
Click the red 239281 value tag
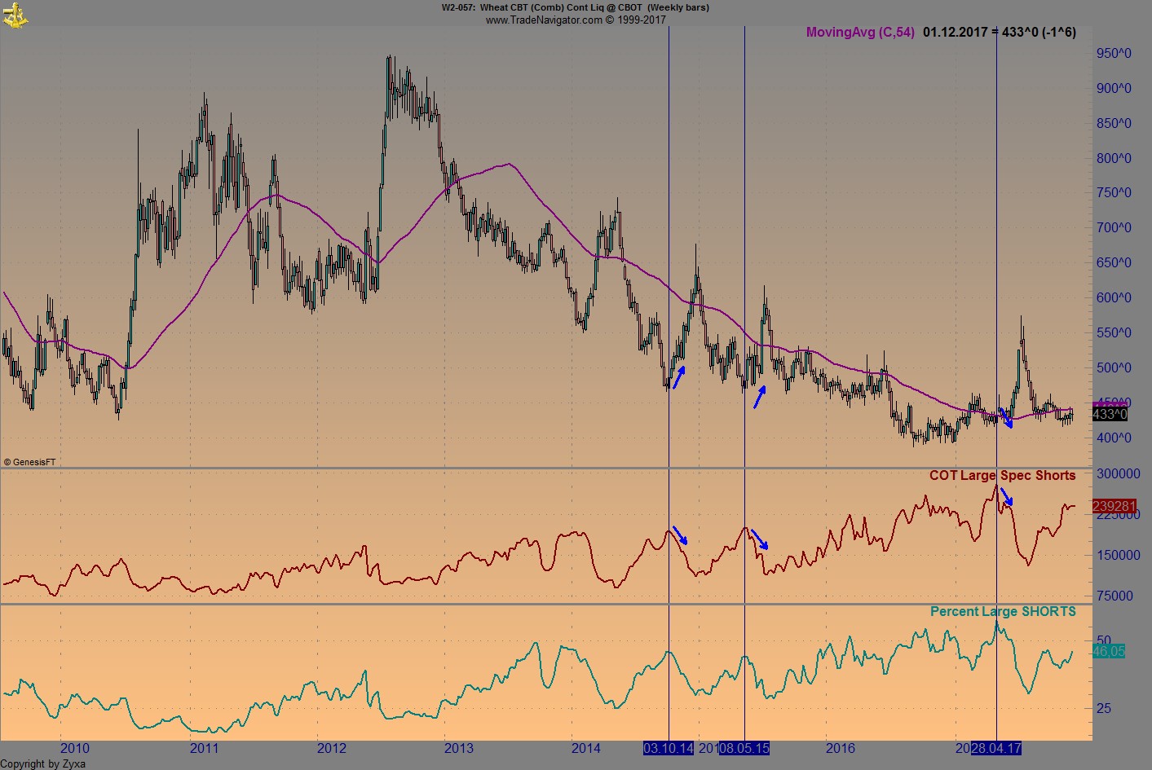(1116, 506)
